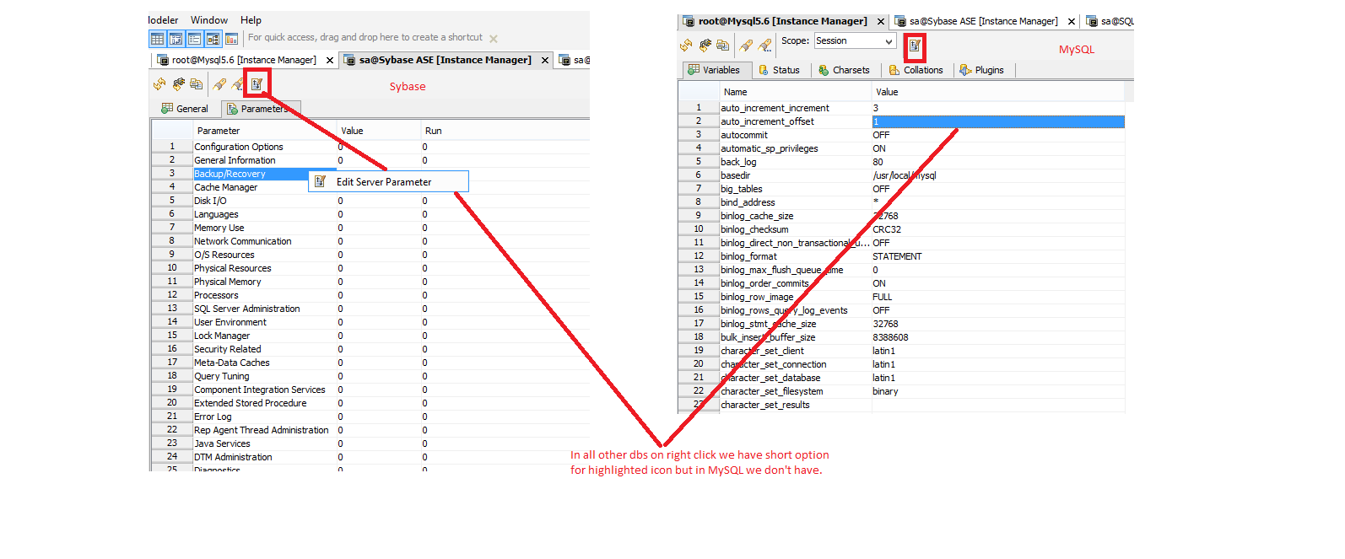Viewport: 1345px width, 559px height.
Task: Close sa@Sybase ASE tab in MySQL window
Action: (1072, 22)
